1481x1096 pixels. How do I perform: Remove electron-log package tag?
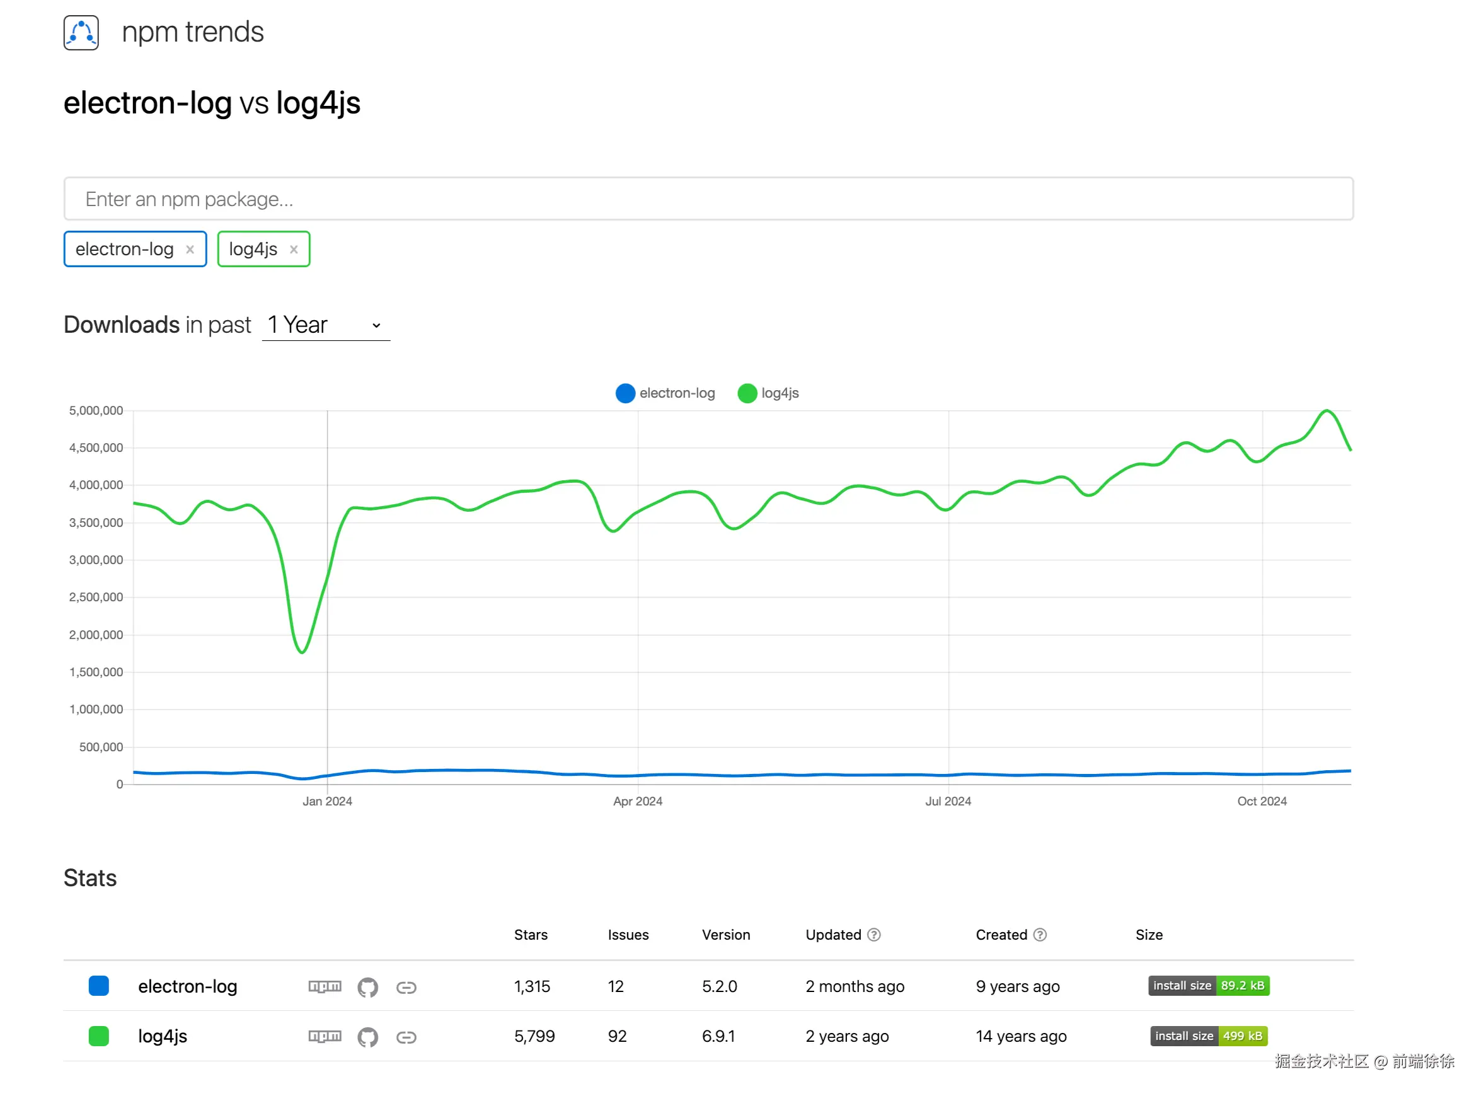tap(190, 250)
